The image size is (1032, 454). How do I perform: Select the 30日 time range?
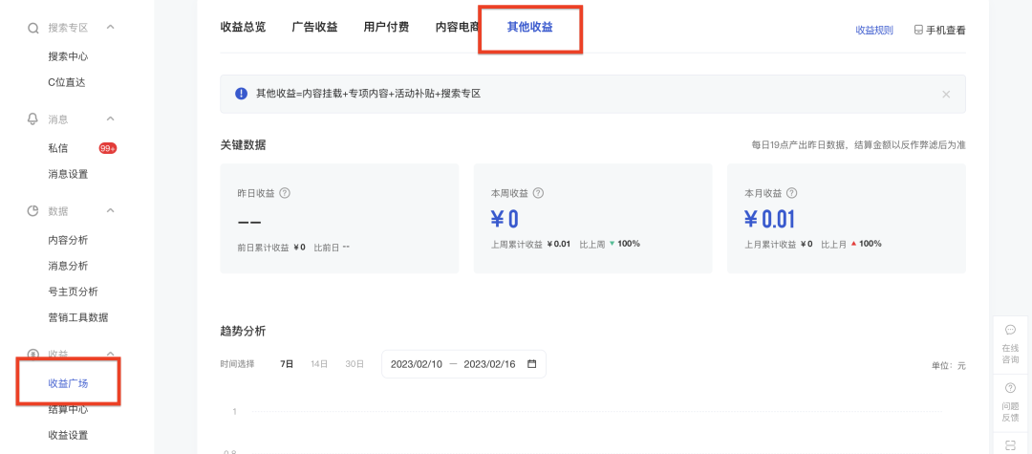click(x=355, y=364)
